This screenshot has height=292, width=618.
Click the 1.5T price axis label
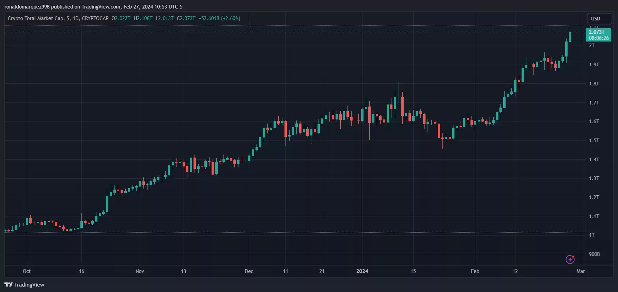coord(594,141)
